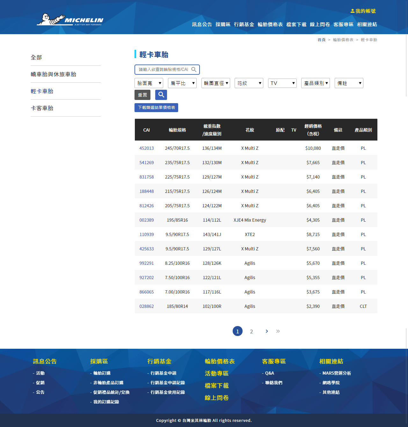Click footer 行銷基金申請 link
This screenshot has height=427, width=408.
[x=164, y=373]
